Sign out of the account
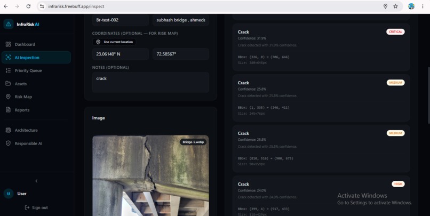The height and width of the screenshot is (216, 430). (x=36, y=207)
